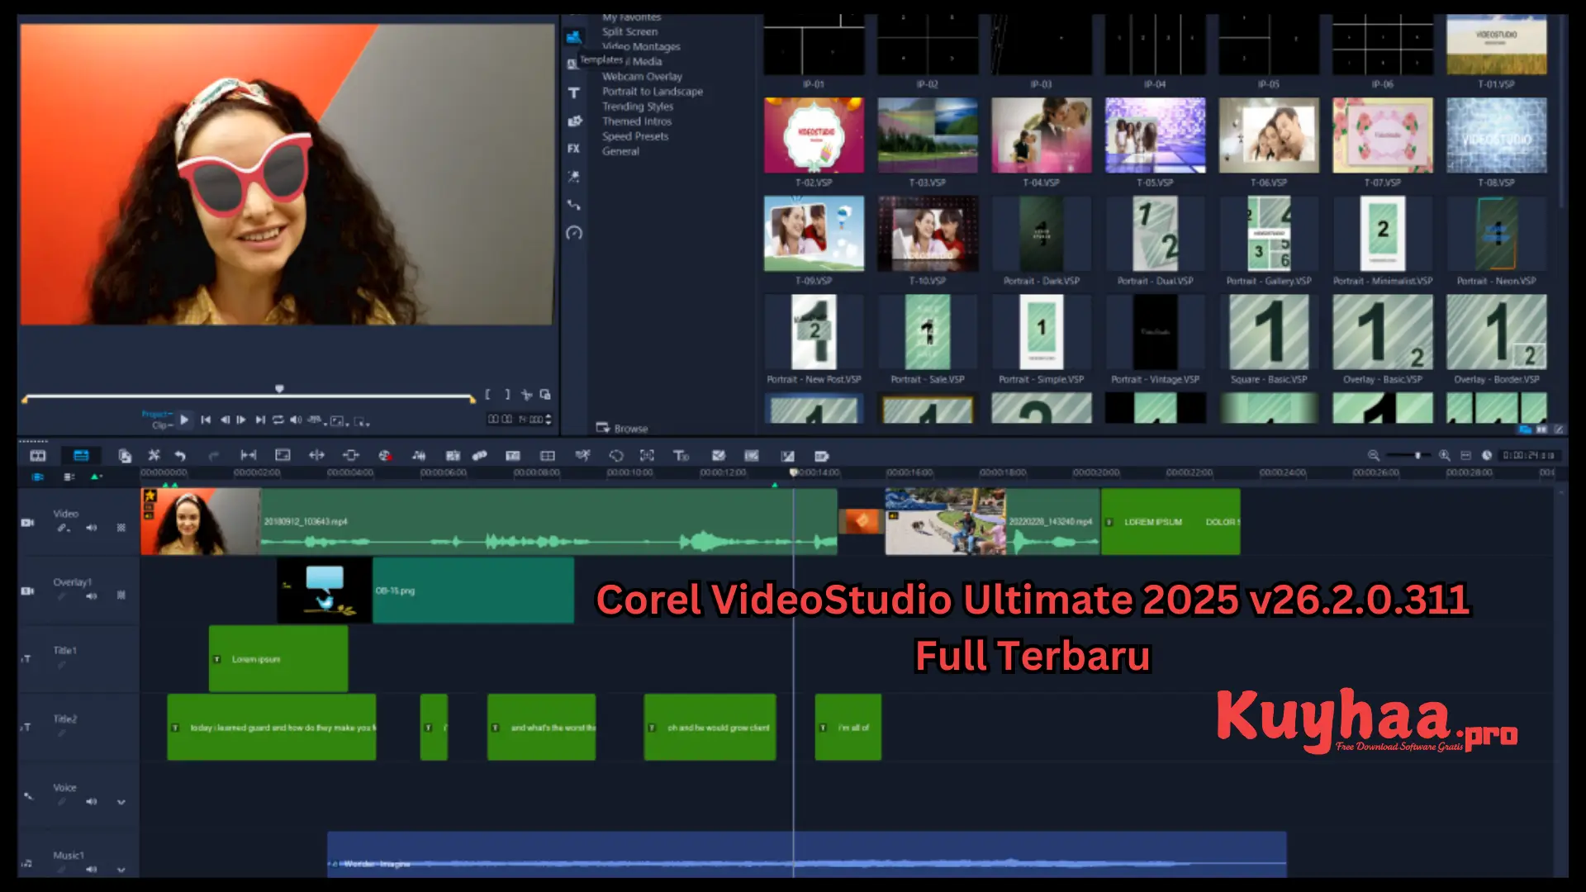
Task: Open the chapter/cue point green marker dropdown
Action: (97, 477)
